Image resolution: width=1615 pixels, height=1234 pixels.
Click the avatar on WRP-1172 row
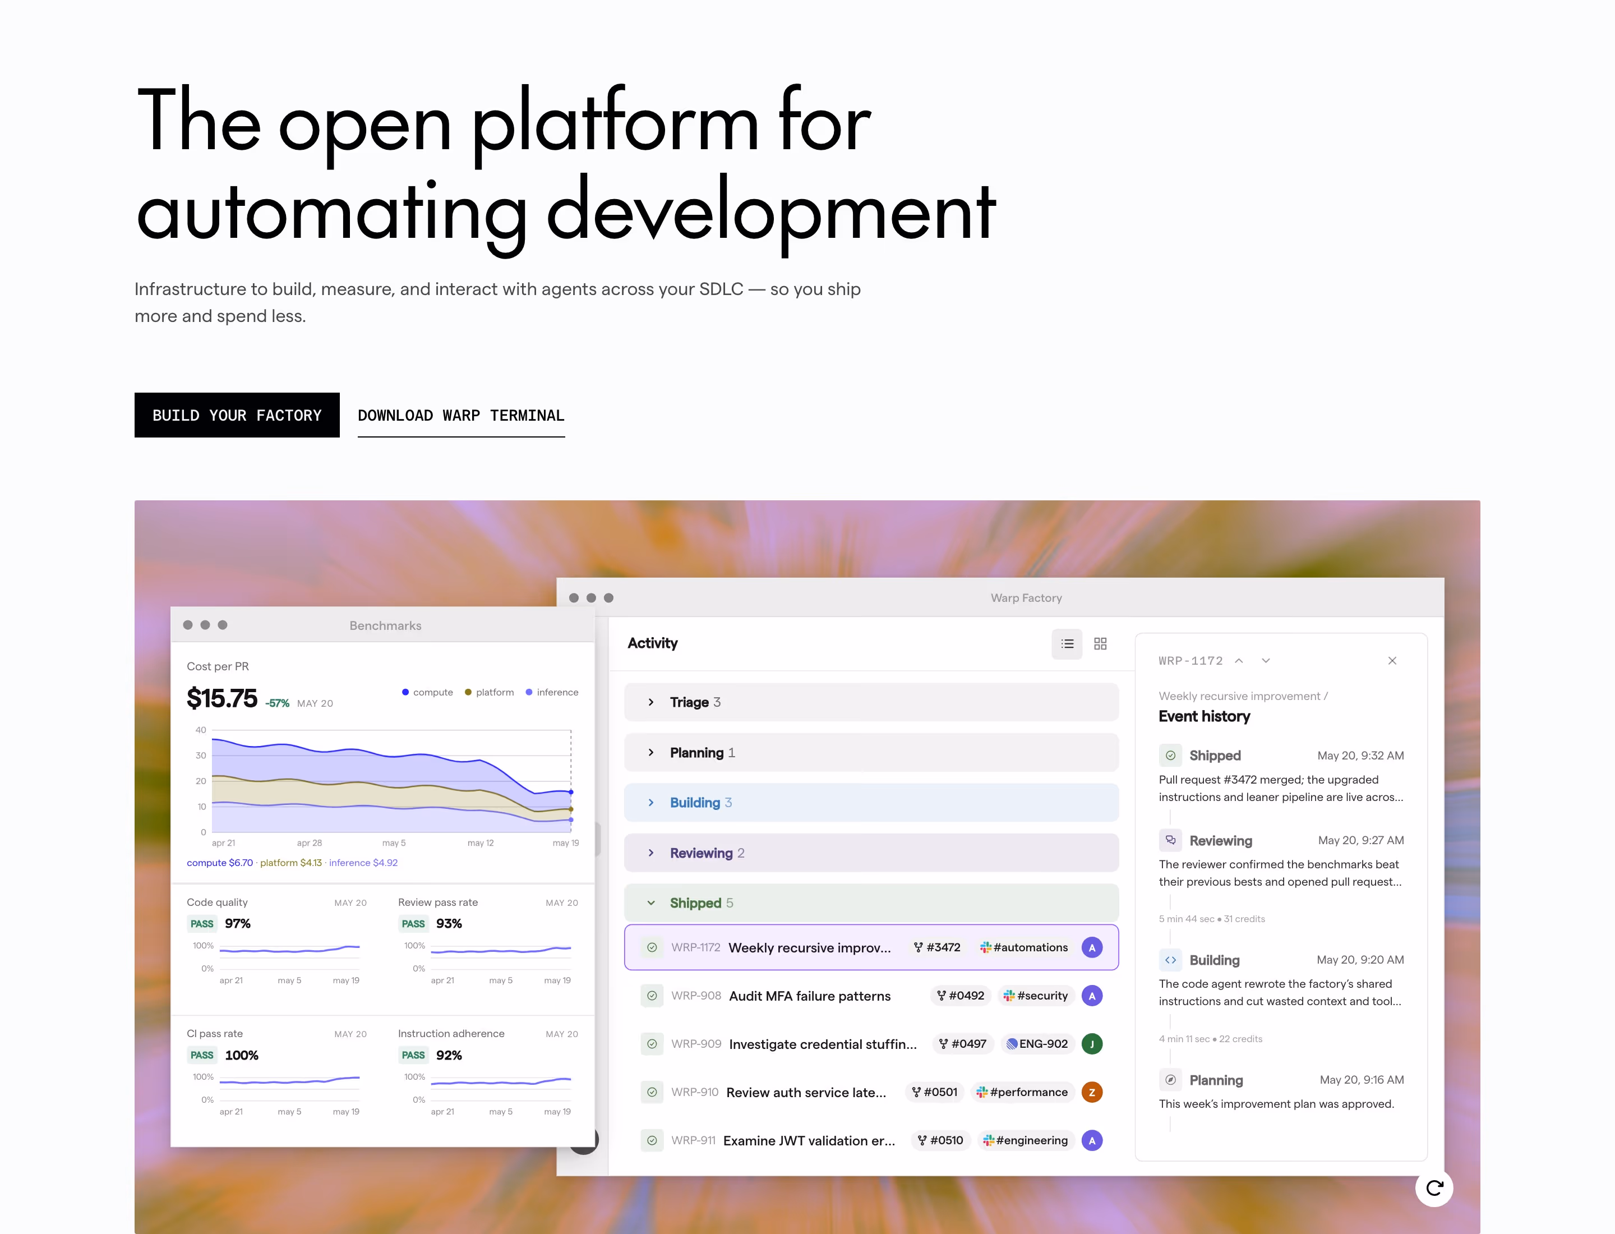coord(1091,947)
